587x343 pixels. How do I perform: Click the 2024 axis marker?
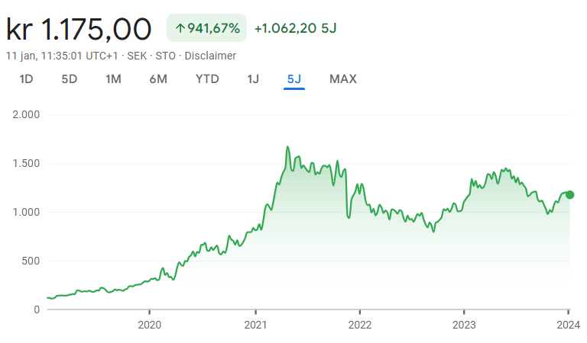coord(569,325)
